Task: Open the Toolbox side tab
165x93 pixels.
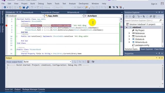Action: click(3, 29)
